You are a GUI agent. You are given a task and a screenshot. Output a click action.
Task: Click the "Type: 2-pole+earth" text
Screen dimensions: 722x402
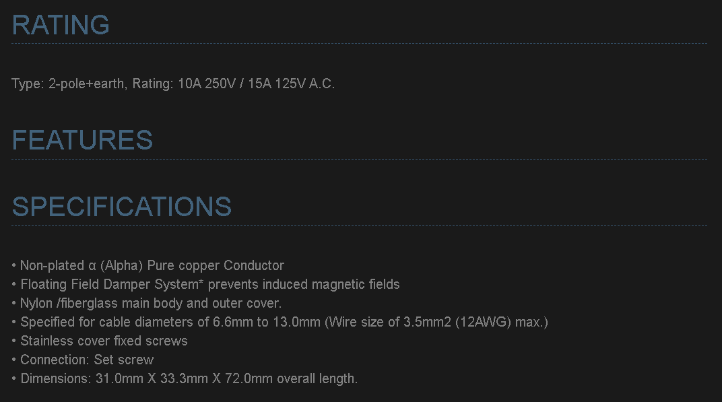67,84
